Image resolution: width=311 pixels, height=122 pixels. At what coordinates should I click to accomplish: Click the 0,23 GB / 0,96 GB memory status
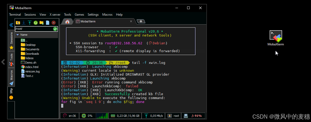point(125,116)
